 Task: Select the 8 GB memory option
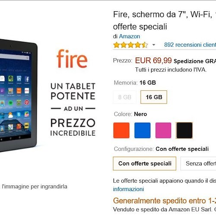pyautogui.click(x=125, y=97)
